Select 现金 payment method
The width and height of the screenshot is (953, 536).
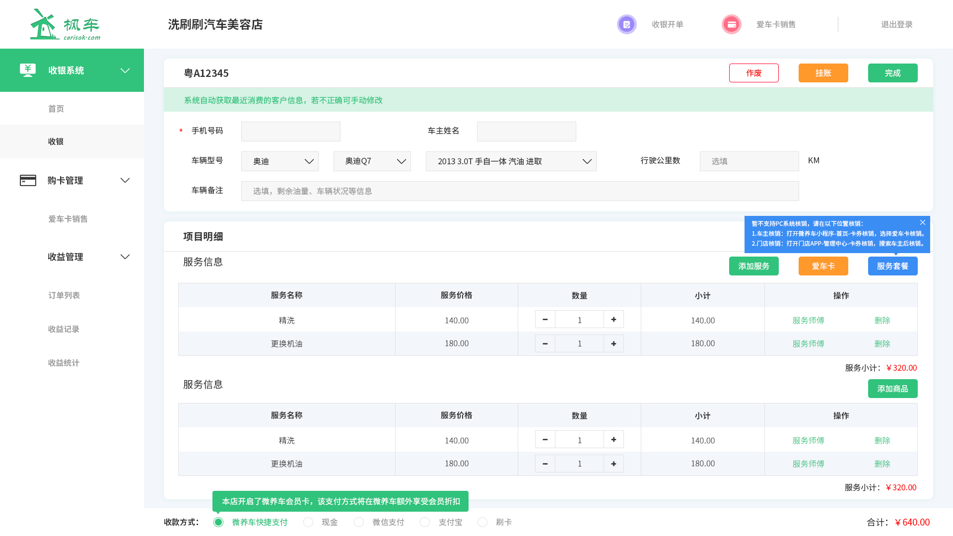(x=308, y=522)
